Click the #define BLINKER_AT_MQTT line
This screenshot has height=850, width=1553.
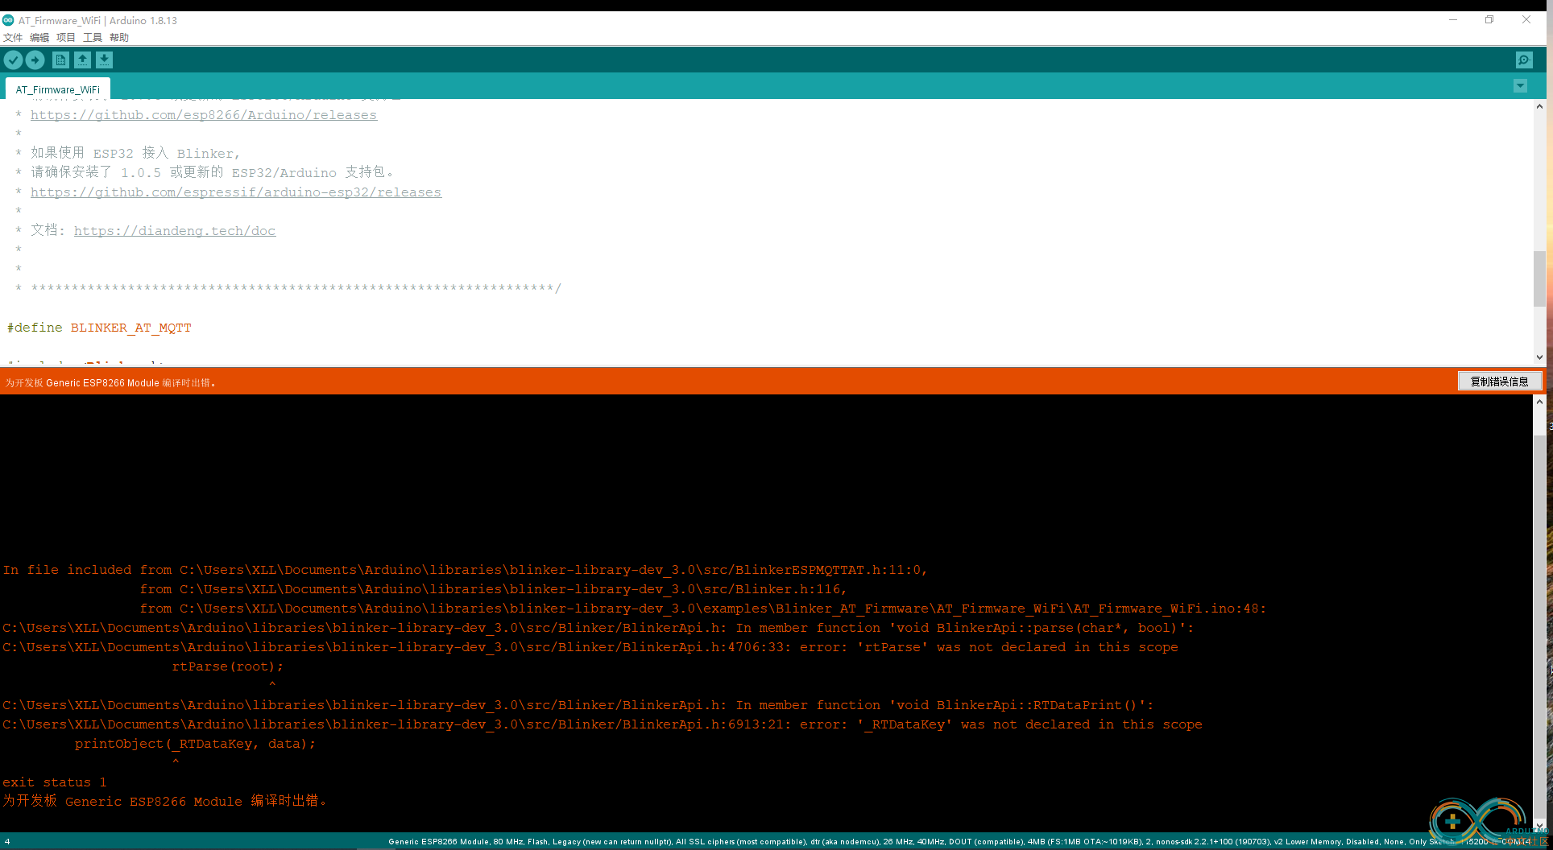(x=99, y=328)
